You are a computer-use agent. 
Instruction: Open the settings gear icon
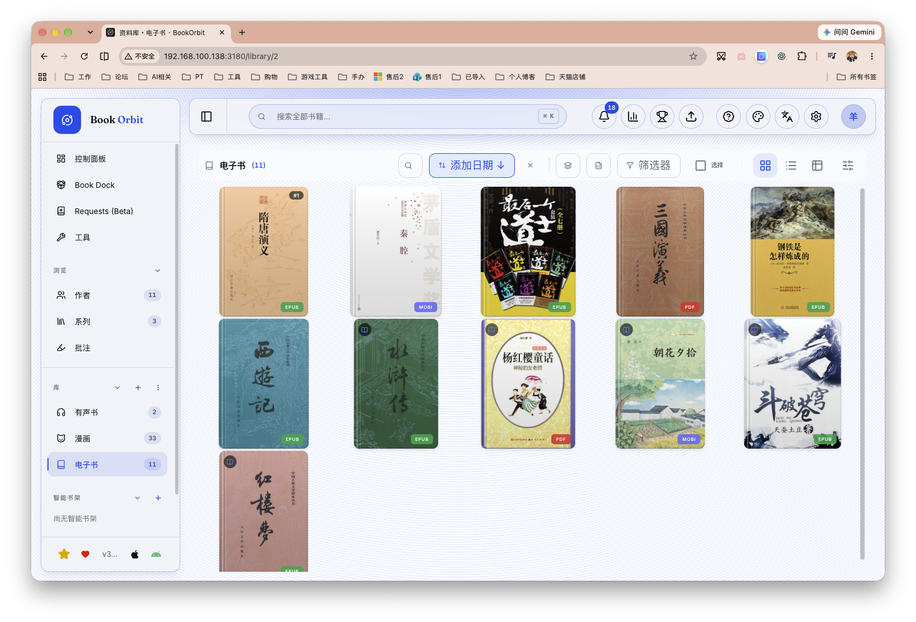click(x=816, y=116)
